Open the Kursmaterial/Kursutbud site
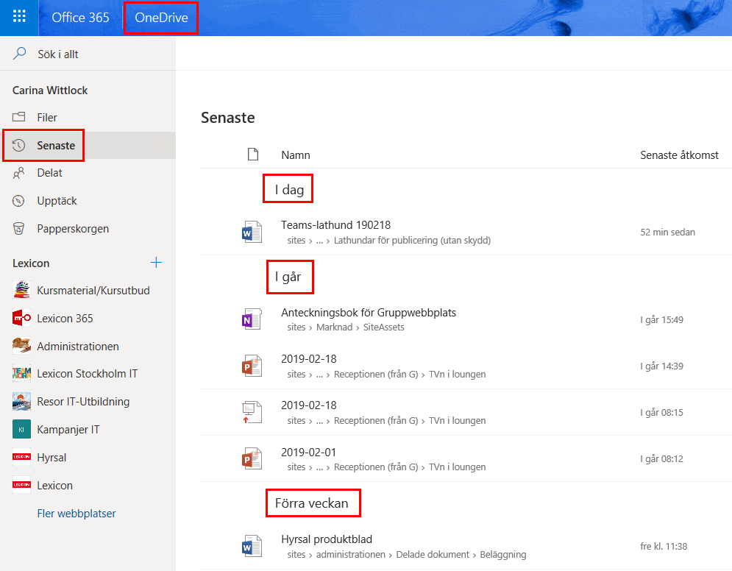The width and height of the screenshot is (732, 571). click(93, 291)
